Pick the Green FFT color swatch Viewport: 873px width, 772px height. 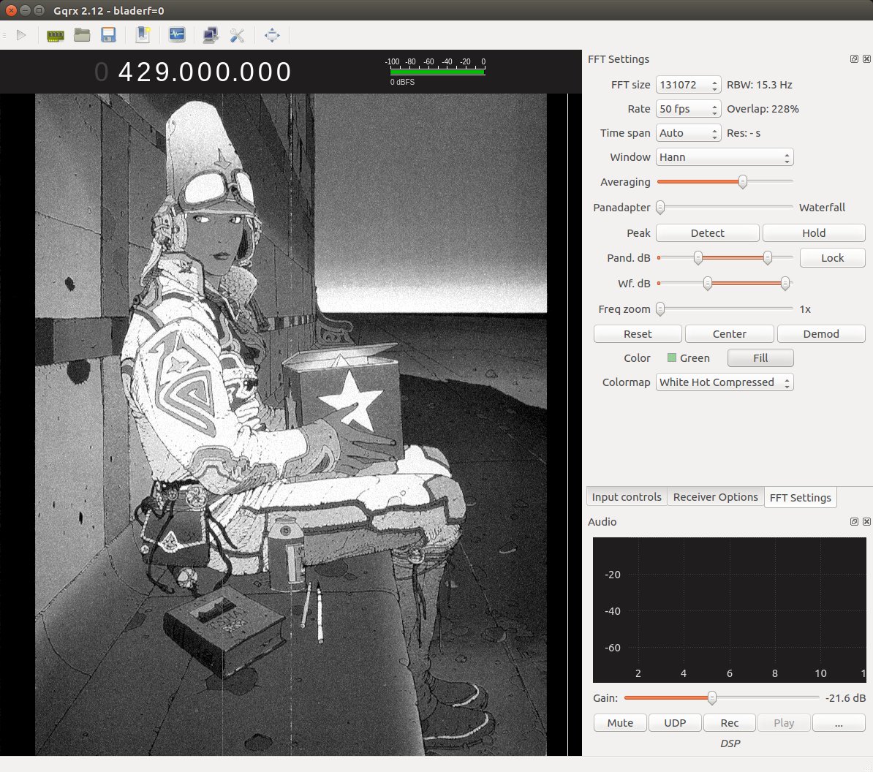point(672,358)
